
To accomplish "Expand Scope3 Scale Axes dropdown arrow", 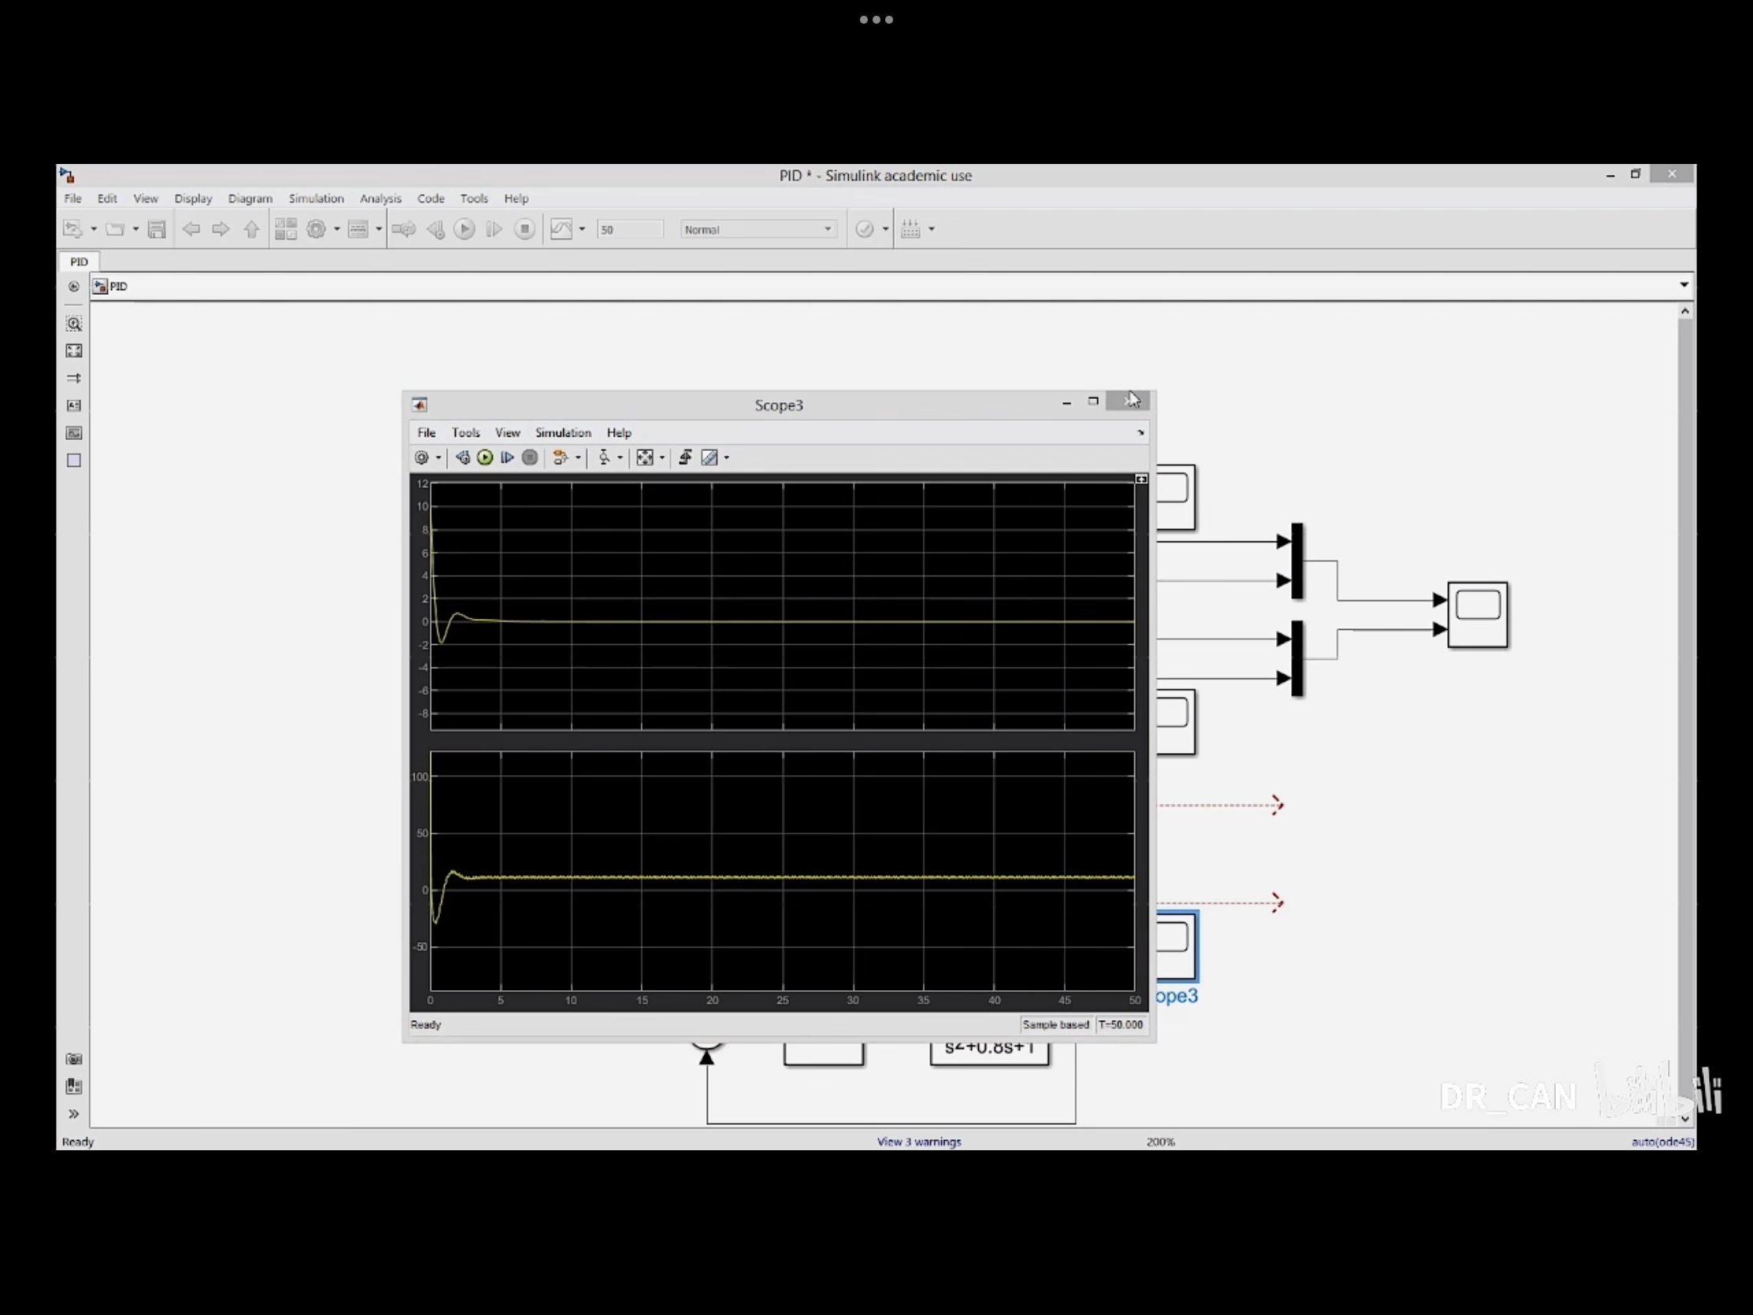I will 663,457.
